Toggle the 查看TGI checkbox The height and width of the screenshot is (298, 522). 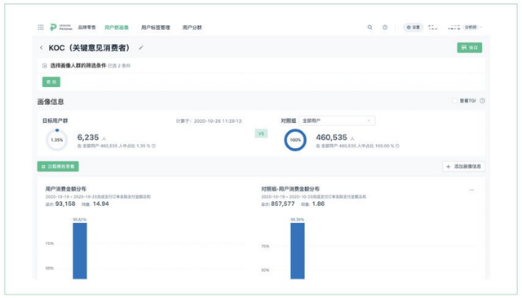[x=454, y=101]
